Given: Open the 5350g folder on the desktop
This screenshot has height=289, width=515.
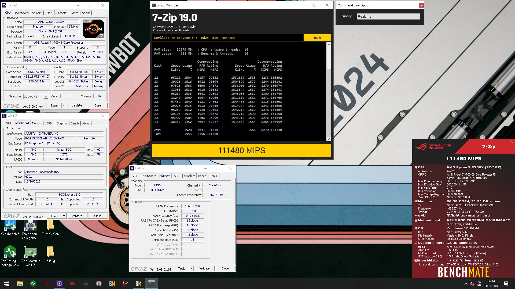Looking at the screenshot, I should [50, 254].
